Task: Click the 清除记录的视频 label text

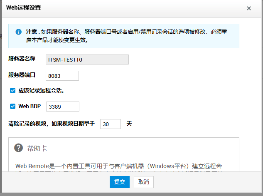Action: (x=52, y=124)
